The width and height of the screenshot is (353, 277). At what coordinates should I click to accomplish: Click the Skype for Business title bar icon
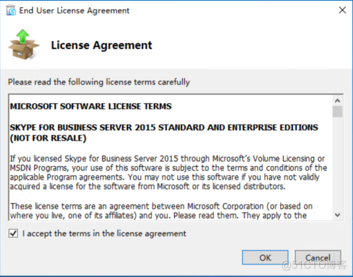point(11,11)
